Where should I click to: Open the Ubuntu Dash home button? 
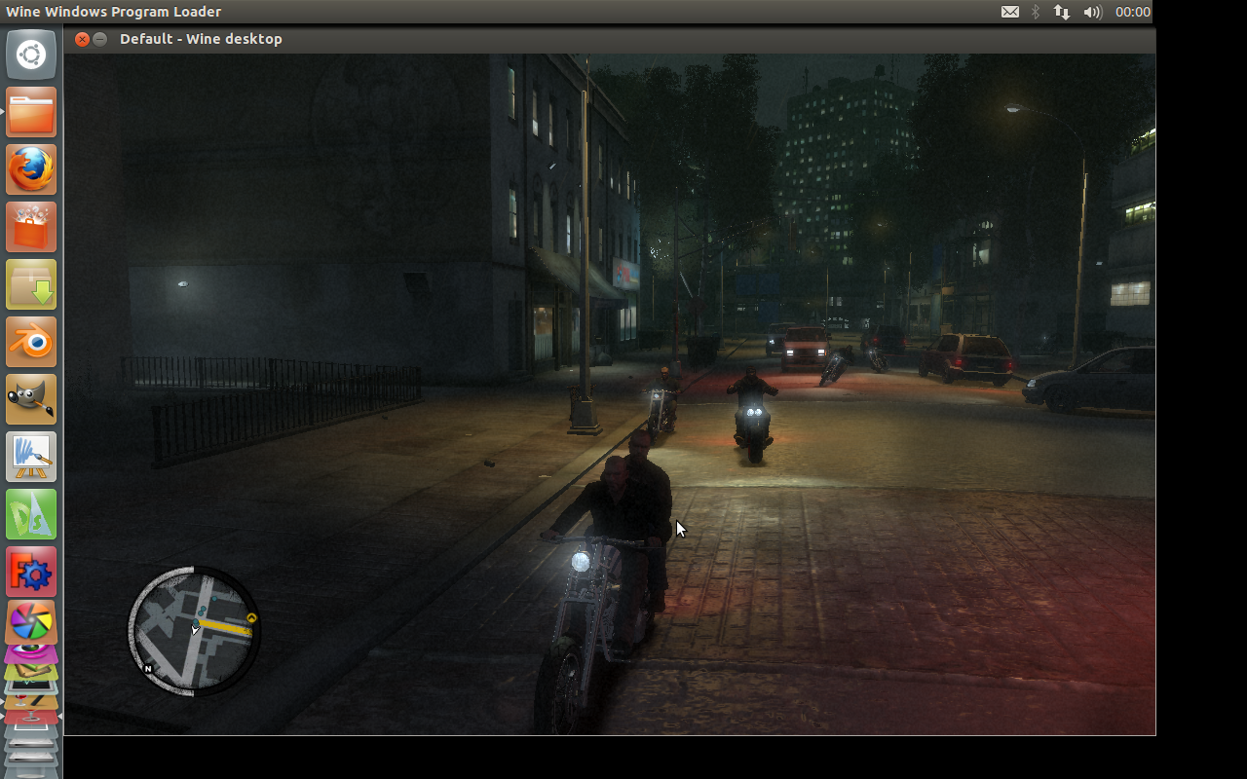coord(31,55)
